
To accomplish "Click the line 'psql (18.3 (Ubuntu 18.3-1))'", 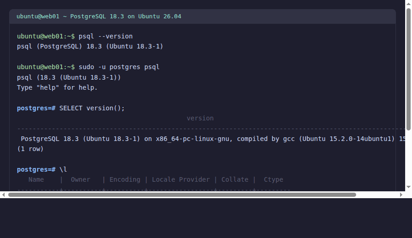I will click(69, 77).
